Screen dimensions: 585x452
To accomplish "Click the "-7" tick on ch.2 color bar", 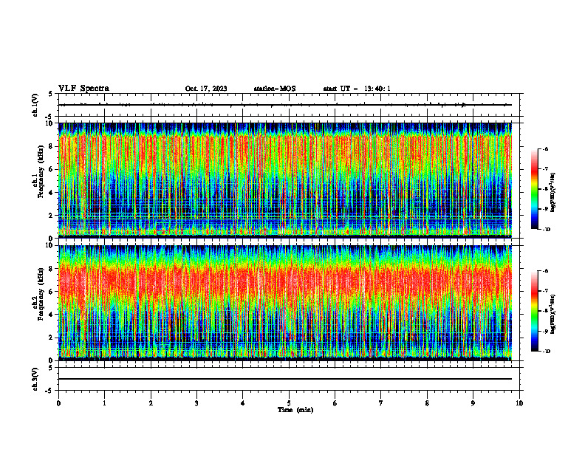I will coord(545,291).
